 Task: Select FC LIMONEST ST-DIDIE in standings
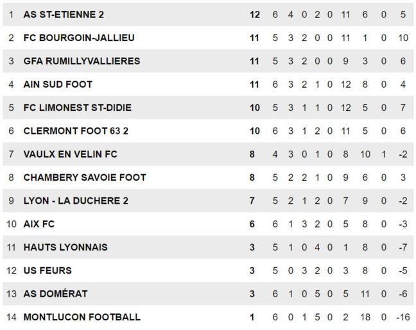[x=78, y=108]
